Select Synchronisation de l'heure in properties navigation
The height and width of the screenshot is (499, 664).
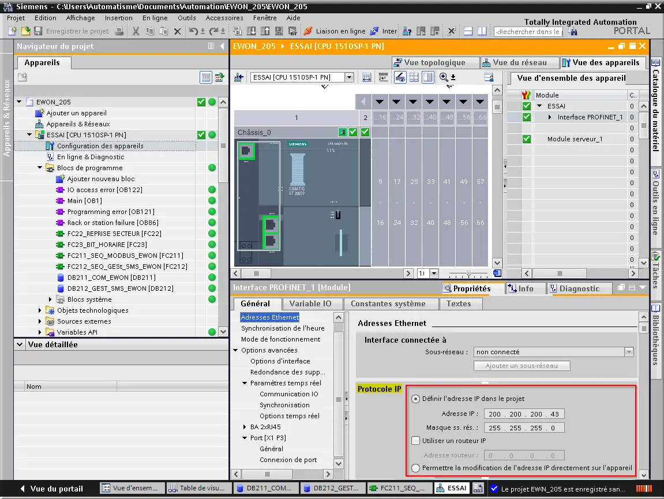pyautogui.click(x=283, y=328)
